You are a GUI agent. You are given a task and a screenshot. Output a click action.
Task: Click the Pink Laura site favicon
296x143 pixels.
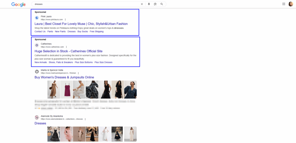click(37, 18)
